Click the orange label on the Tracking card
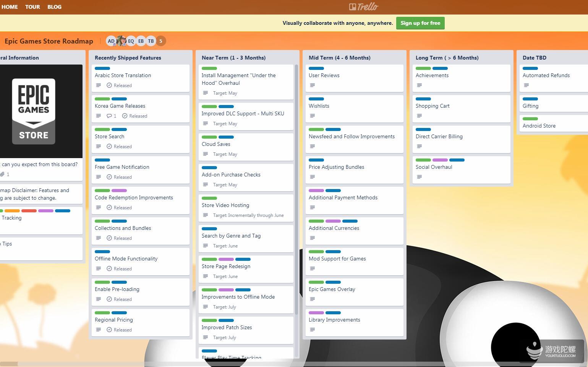The height and width of the screenshot is (367, 588). click(12, 211)
